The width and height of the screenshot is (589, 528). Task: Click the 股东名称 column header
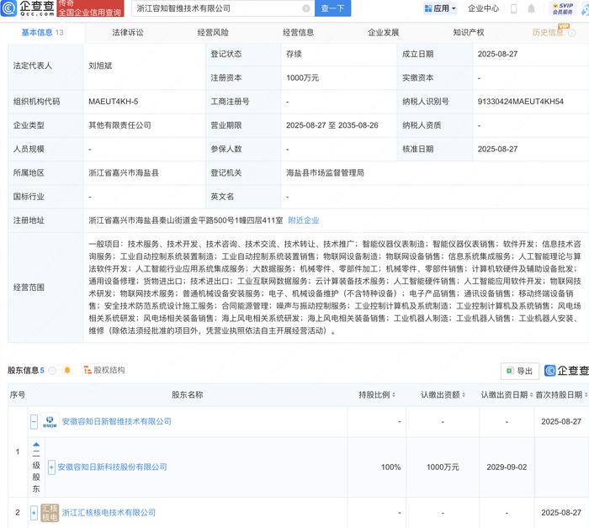coord(188,395)
